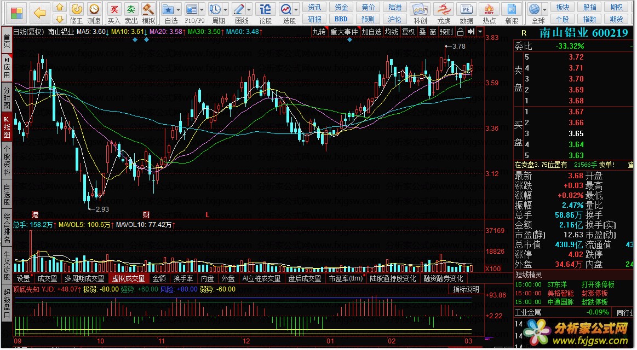Viewport: 637px width, 350px height.
Task: Open the 牛叉诊股 sidebar tab
Action: tap(7, 266)
